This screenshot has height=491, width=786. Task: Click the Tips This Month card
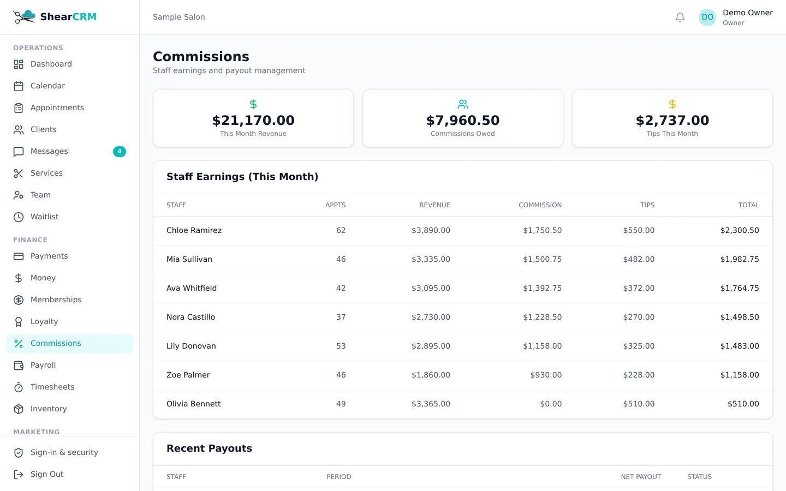click(x=672, y=118)
